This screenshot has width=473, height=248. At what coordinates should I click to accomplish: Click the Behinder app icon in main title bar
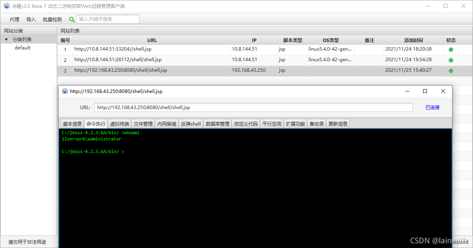[x=7, y=6]
